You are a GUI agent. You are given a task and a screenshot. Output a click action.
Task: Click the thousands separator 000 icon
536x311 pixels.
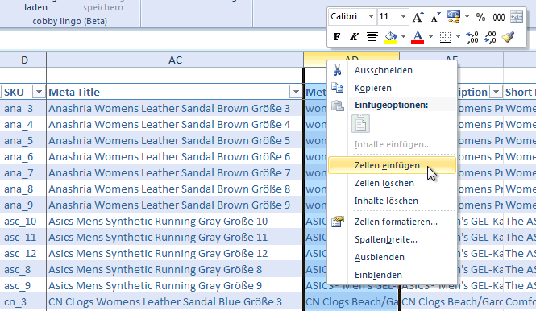[x=498, y=17]
